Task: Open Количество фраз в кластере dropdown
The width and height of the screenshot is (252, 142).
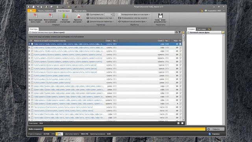Action: tap(100, 18)
